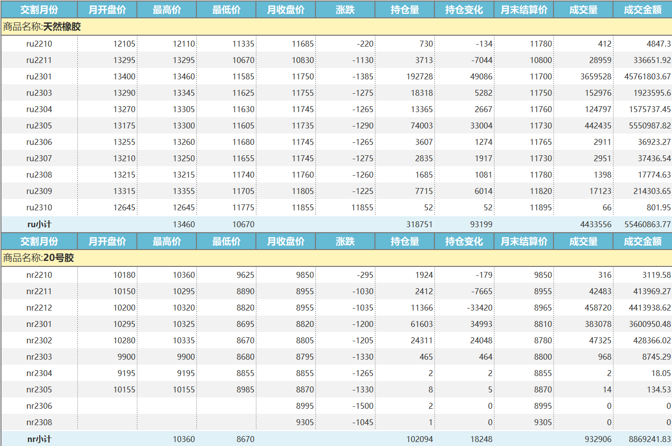
Task: Click nr2212 turnover 4413938.62
Action: tap(650, 308)
